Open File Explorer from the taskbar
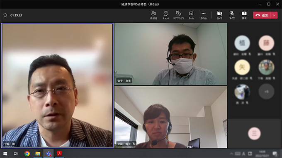 [x=38, y=153]
